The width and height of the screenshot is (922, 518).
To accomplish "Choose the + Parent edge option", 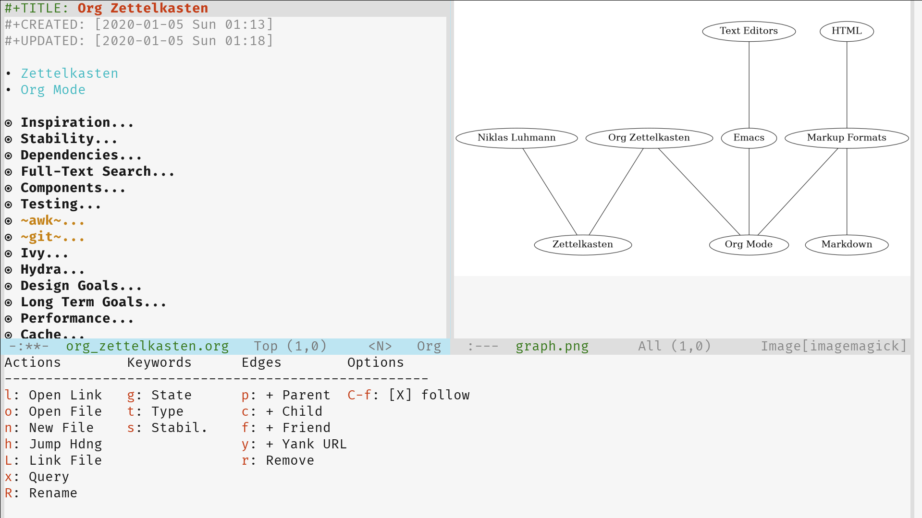I will 286,395.
